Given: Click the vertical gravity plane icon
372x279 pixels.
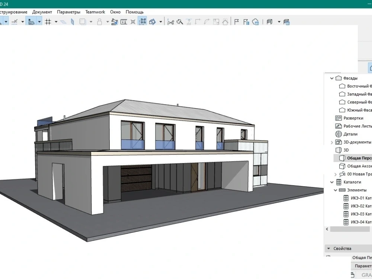Looking at the screenshot, I should 73,22.
